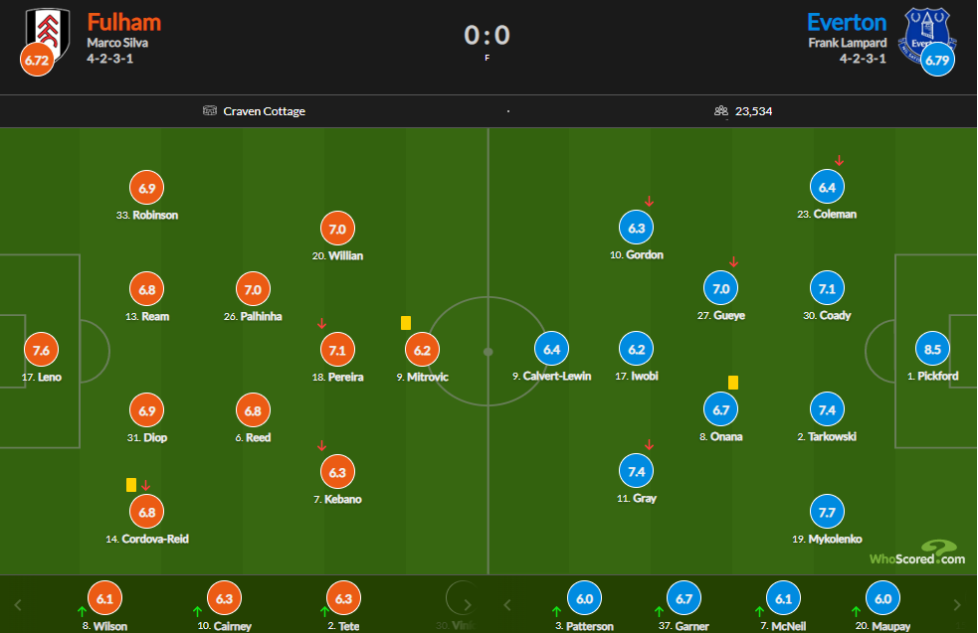This screenshot has width=978, height=633.
Task: Open the Fulham team link
Action: [123, 22]
